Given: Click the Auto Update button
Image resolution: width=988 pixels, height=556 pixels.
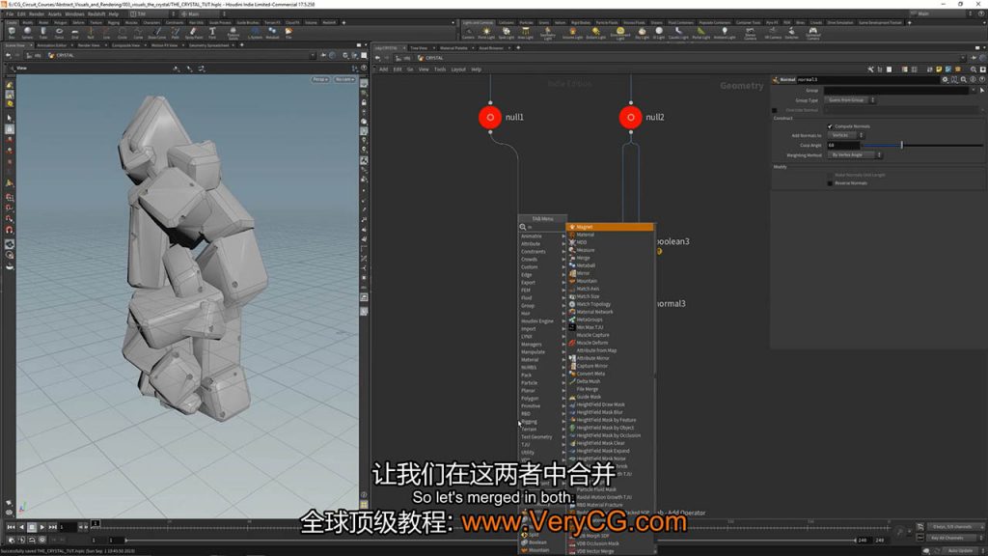Looking at the screenshot, I should click(960, 550).
